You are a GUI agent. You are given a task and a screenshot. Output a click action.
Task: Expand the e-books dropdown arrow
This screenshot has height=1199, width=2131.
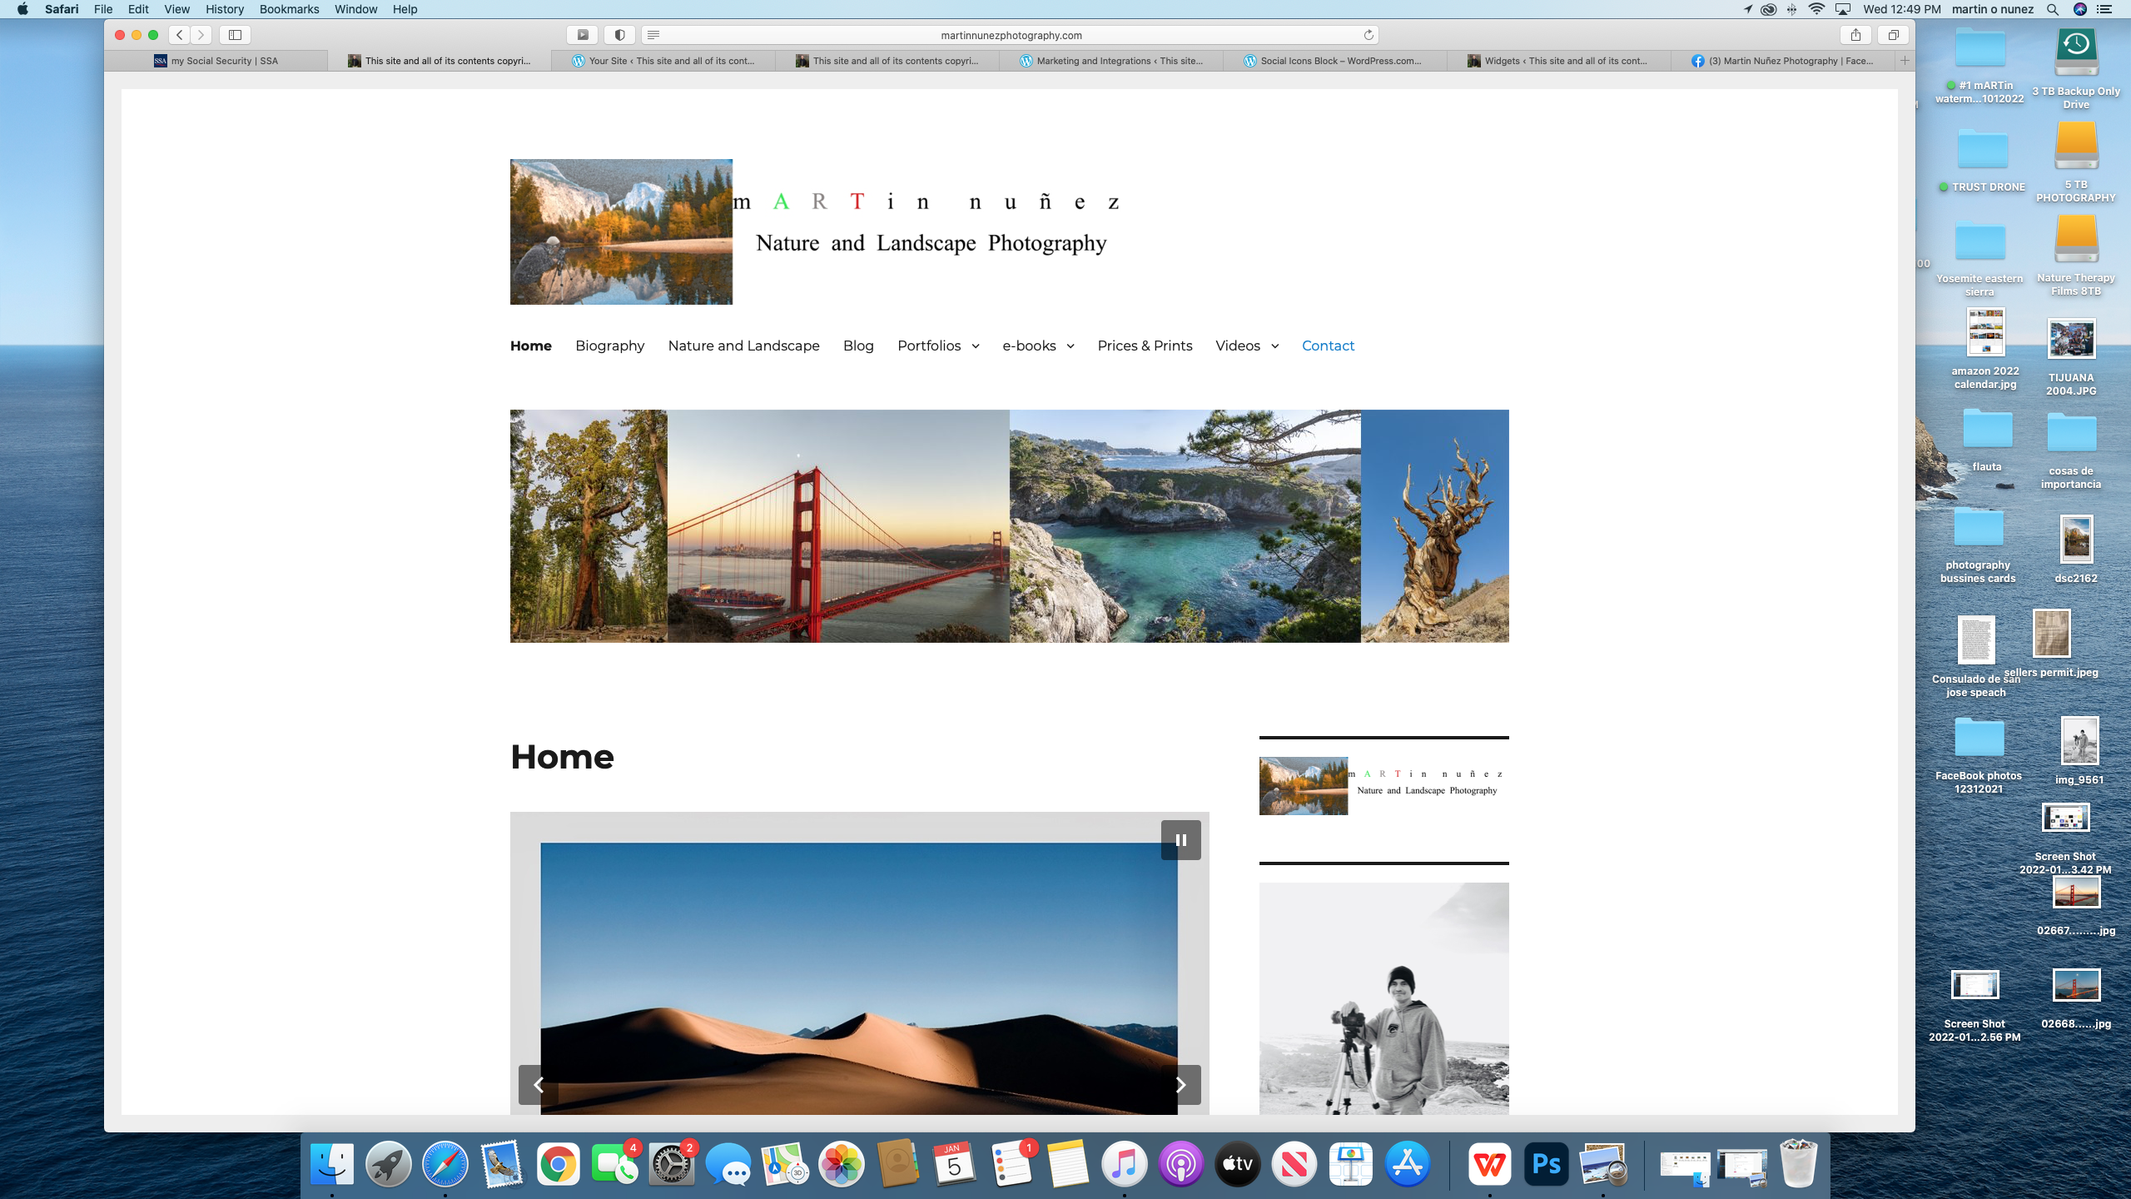[1070, 346]
